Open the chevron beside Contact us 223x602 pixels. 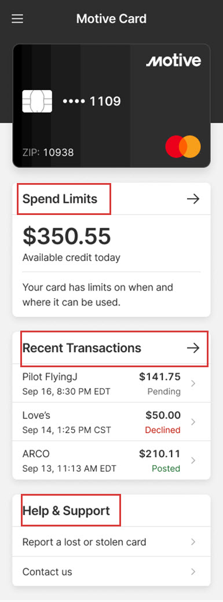tap(193, 571)
